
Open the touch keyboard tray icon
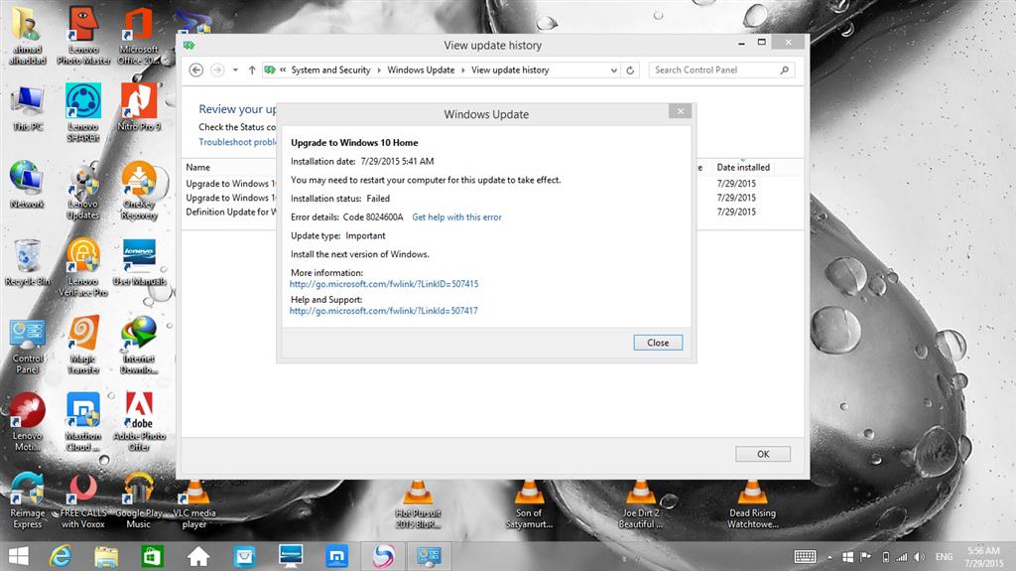(x=805, y=557)
